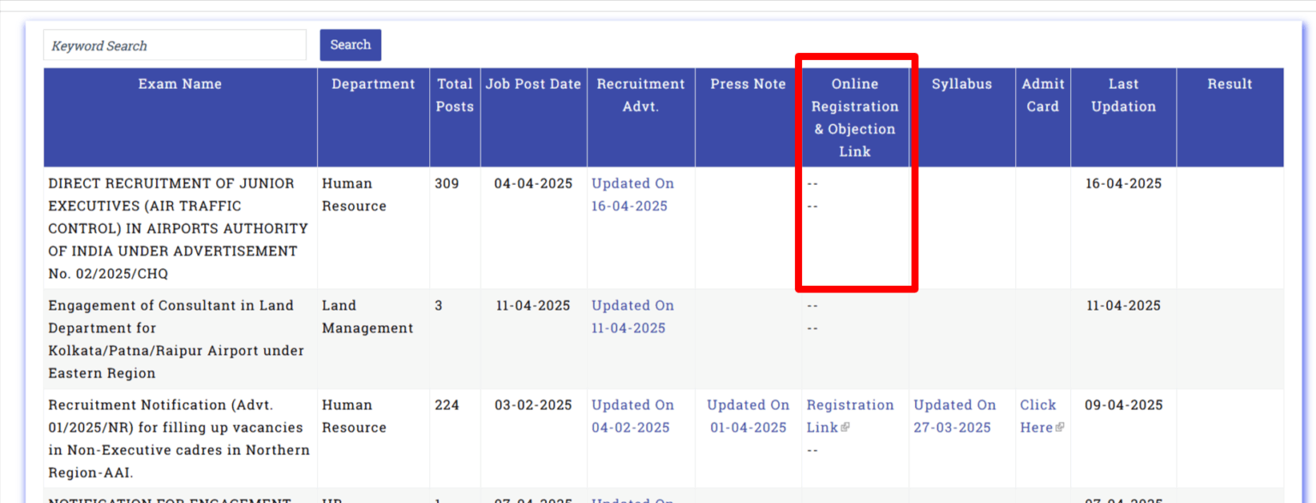Viewport: 1316px width, 503px height.
Task: Click the Job Post Date column header
Action: point(533,84)
